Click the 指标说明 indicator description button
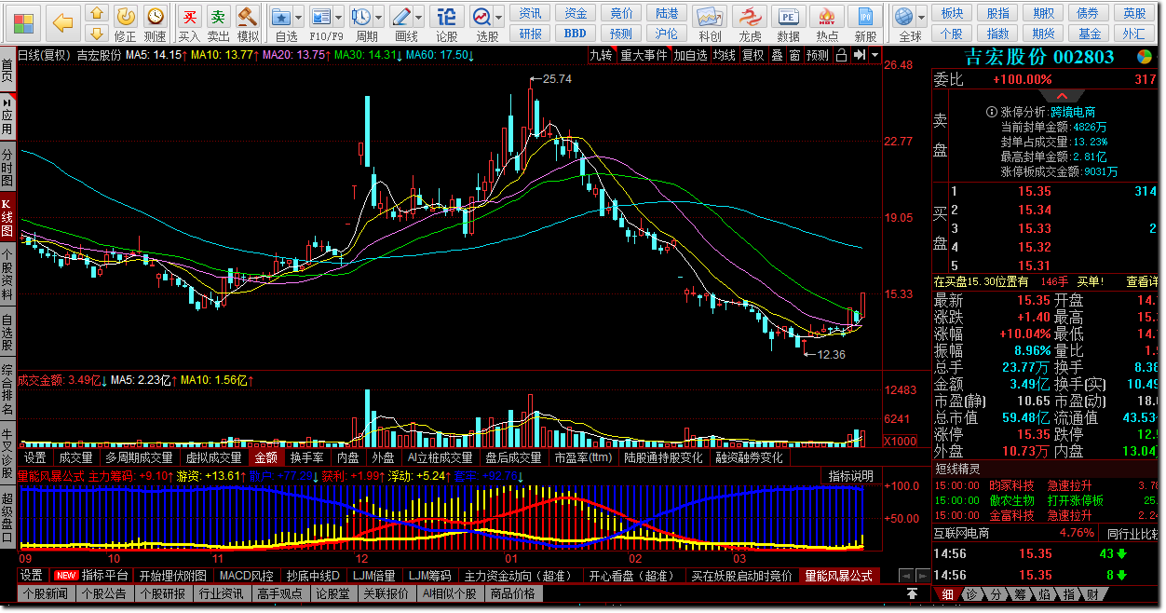 (x=851, y=475)
